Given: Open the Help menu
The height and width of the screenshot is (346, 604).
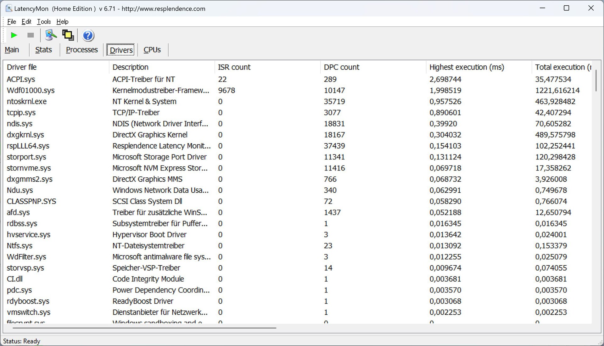Looking at the screenshot, I should tap(62, 22).
